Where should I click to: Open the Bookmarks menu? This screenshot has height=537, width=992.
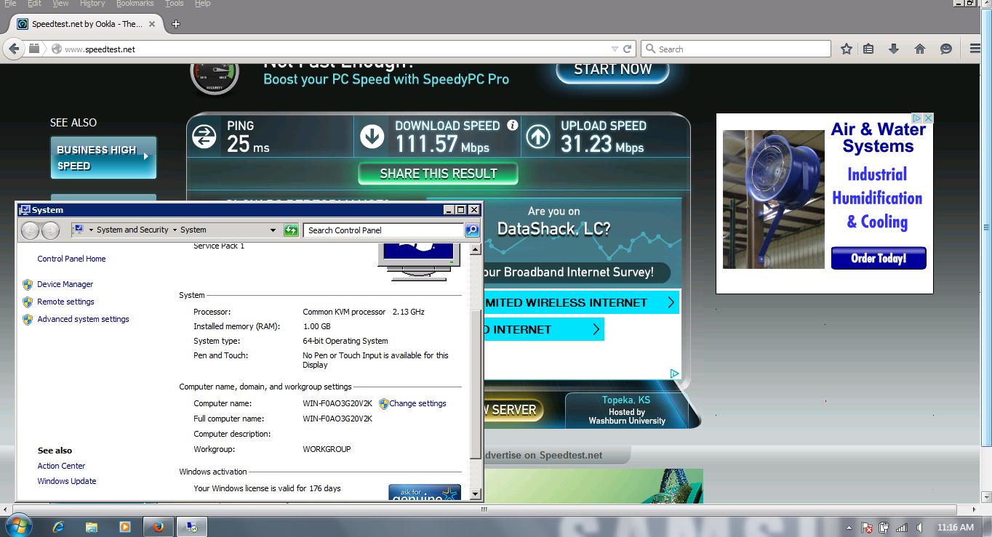[x=135, y=4]
